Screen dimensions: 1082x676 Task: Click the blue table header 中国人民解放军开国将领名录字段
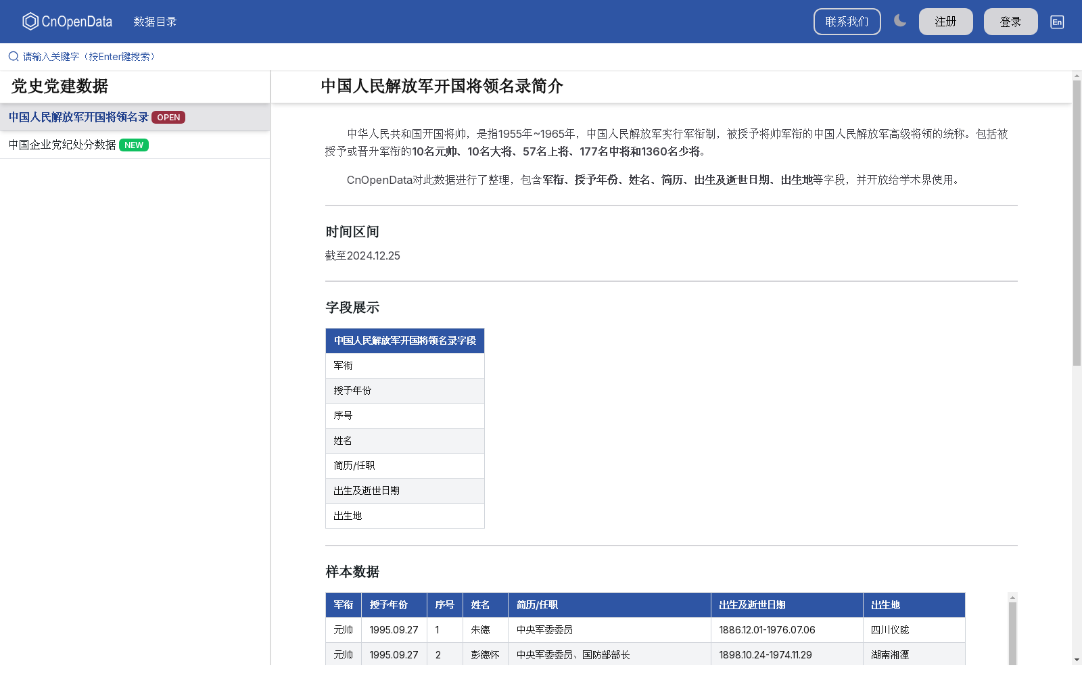404,341
